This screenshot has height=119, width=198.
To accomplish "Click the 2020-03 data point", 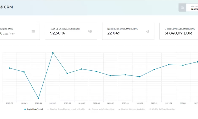I will 24,72.
